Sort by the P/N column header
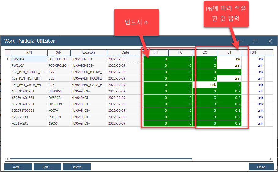278x172 pixels. 29,52
